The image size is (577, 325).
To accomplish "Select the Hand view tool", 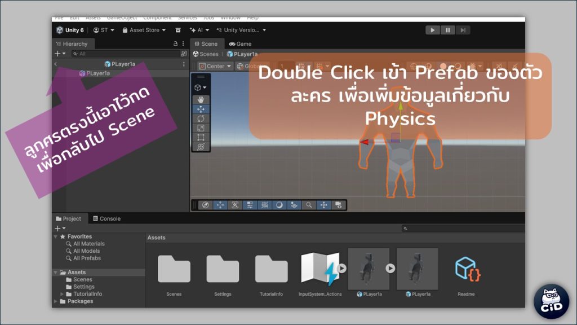I will click(x=201, y=100).
